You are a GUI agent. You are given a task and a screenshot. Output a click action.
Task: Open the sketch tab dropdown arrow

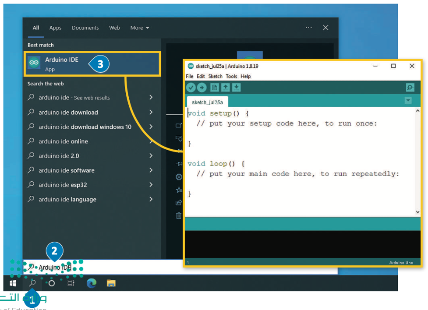(408, 101)
